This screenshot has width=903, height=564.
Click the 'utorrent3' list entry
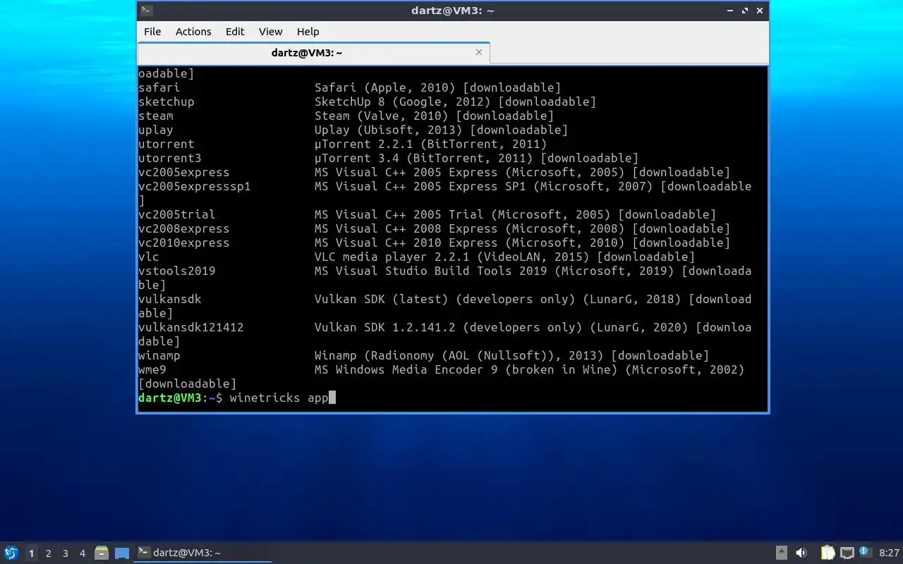pyautogui.click(x=169, y=158)
